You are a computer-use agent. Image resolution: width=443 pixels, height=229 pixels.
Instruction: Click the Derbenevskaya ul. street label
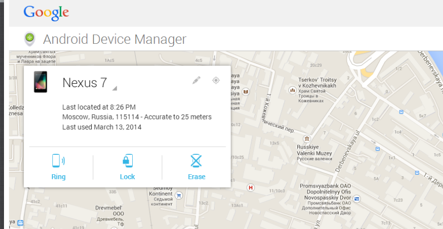coord(348,151)
